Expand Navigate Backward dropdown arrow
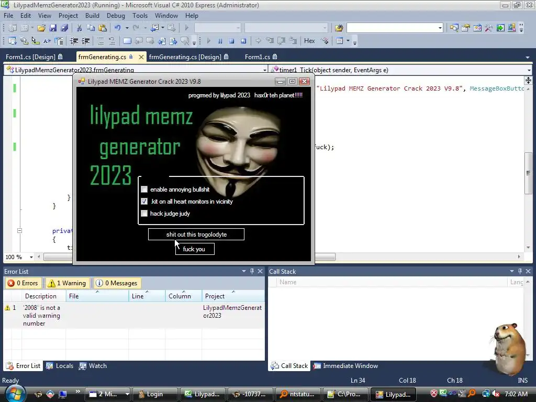The image size is (536, 402). point(163,28)
